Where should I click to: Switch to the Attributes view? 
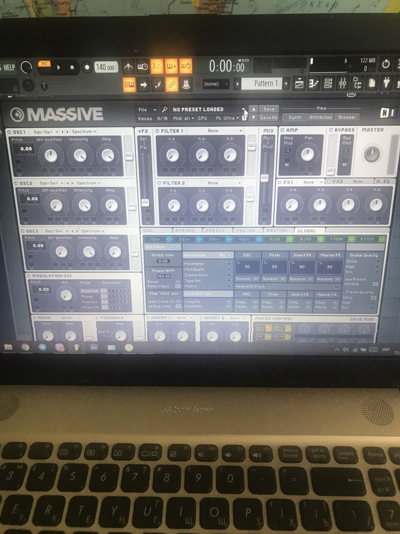point(320,117)
